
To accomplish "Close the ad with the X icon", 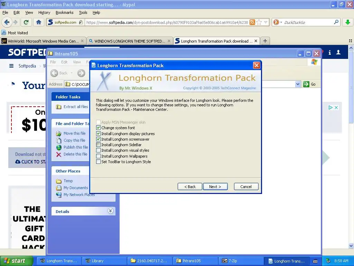I will pos(336,107).
